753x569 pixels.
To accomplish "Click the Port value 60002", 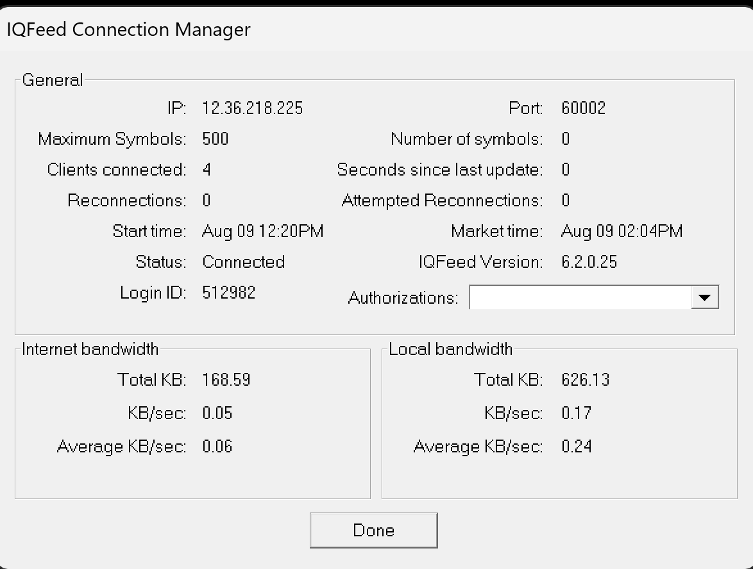I will (583, 108).
